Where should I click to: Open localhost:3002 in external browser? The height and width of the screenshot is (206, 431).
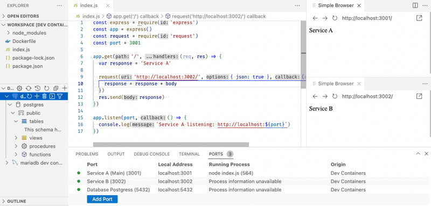tap(419, 96)
